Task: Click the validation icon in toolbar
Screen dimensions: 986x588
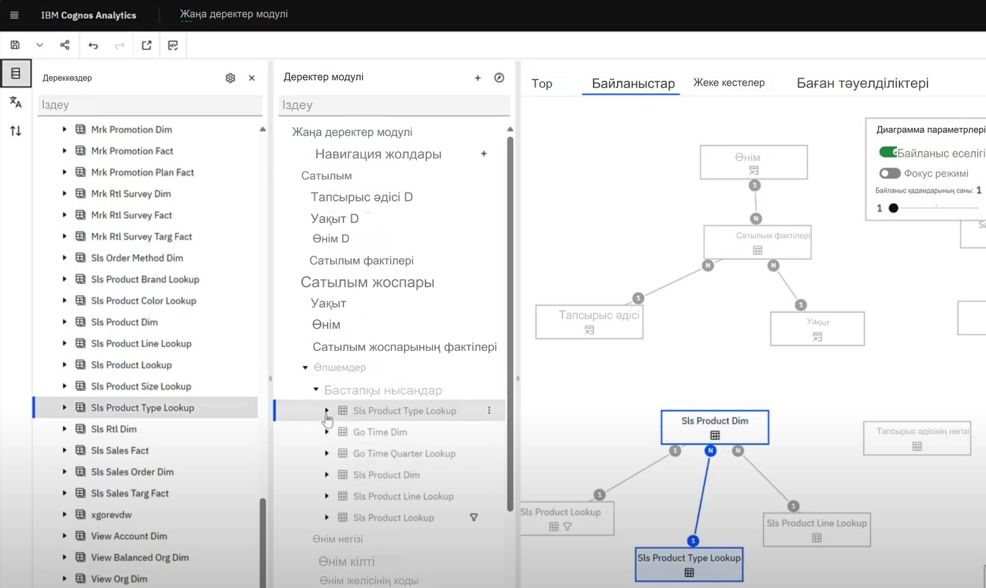Action: (173, 45)
